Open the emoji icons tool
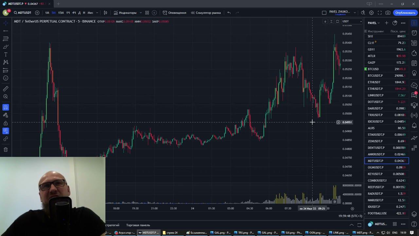The height and width of the screenshot is (236, 419). pyautogui.click(x=6, y=78)
